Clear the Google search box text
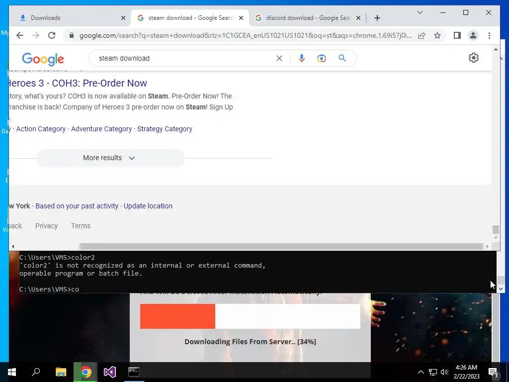The height and width of the screenshot is (382, 509). (279, 58)
